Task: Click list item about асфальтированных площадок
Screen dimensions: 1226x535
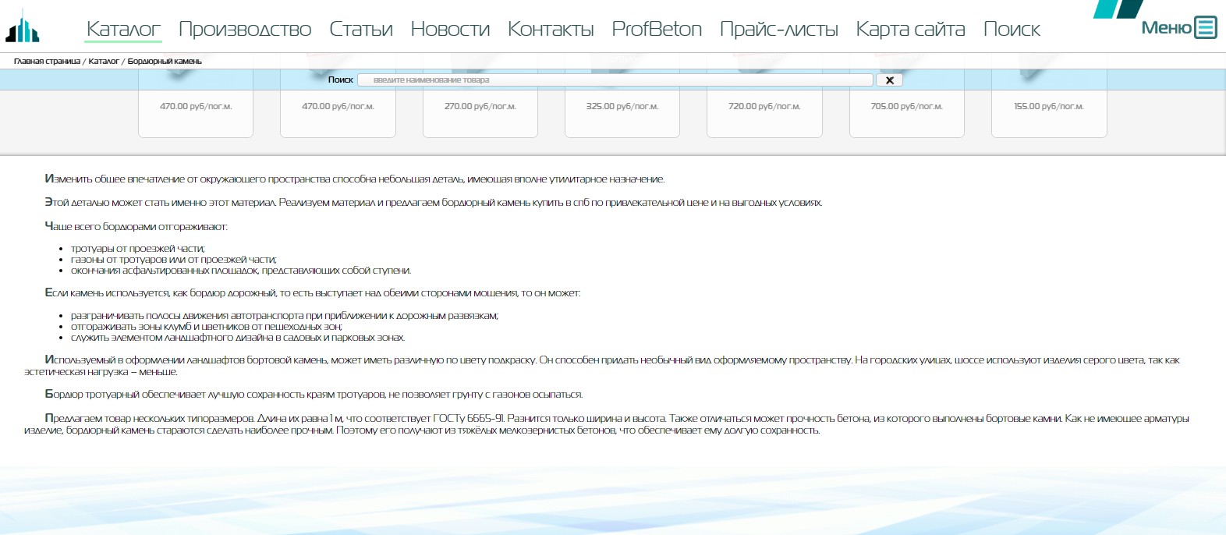Action: pyautogui.click(x=241, y=271)
